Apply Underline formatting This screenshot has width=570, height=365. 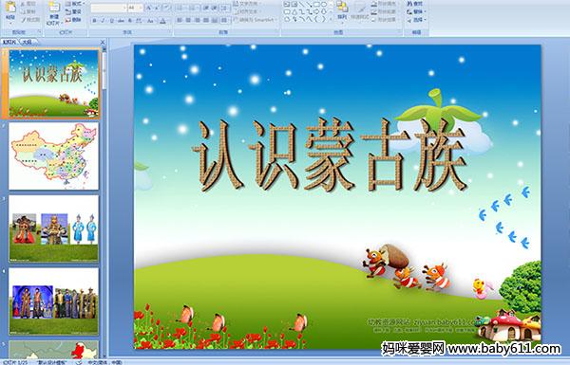pos(111,21)
